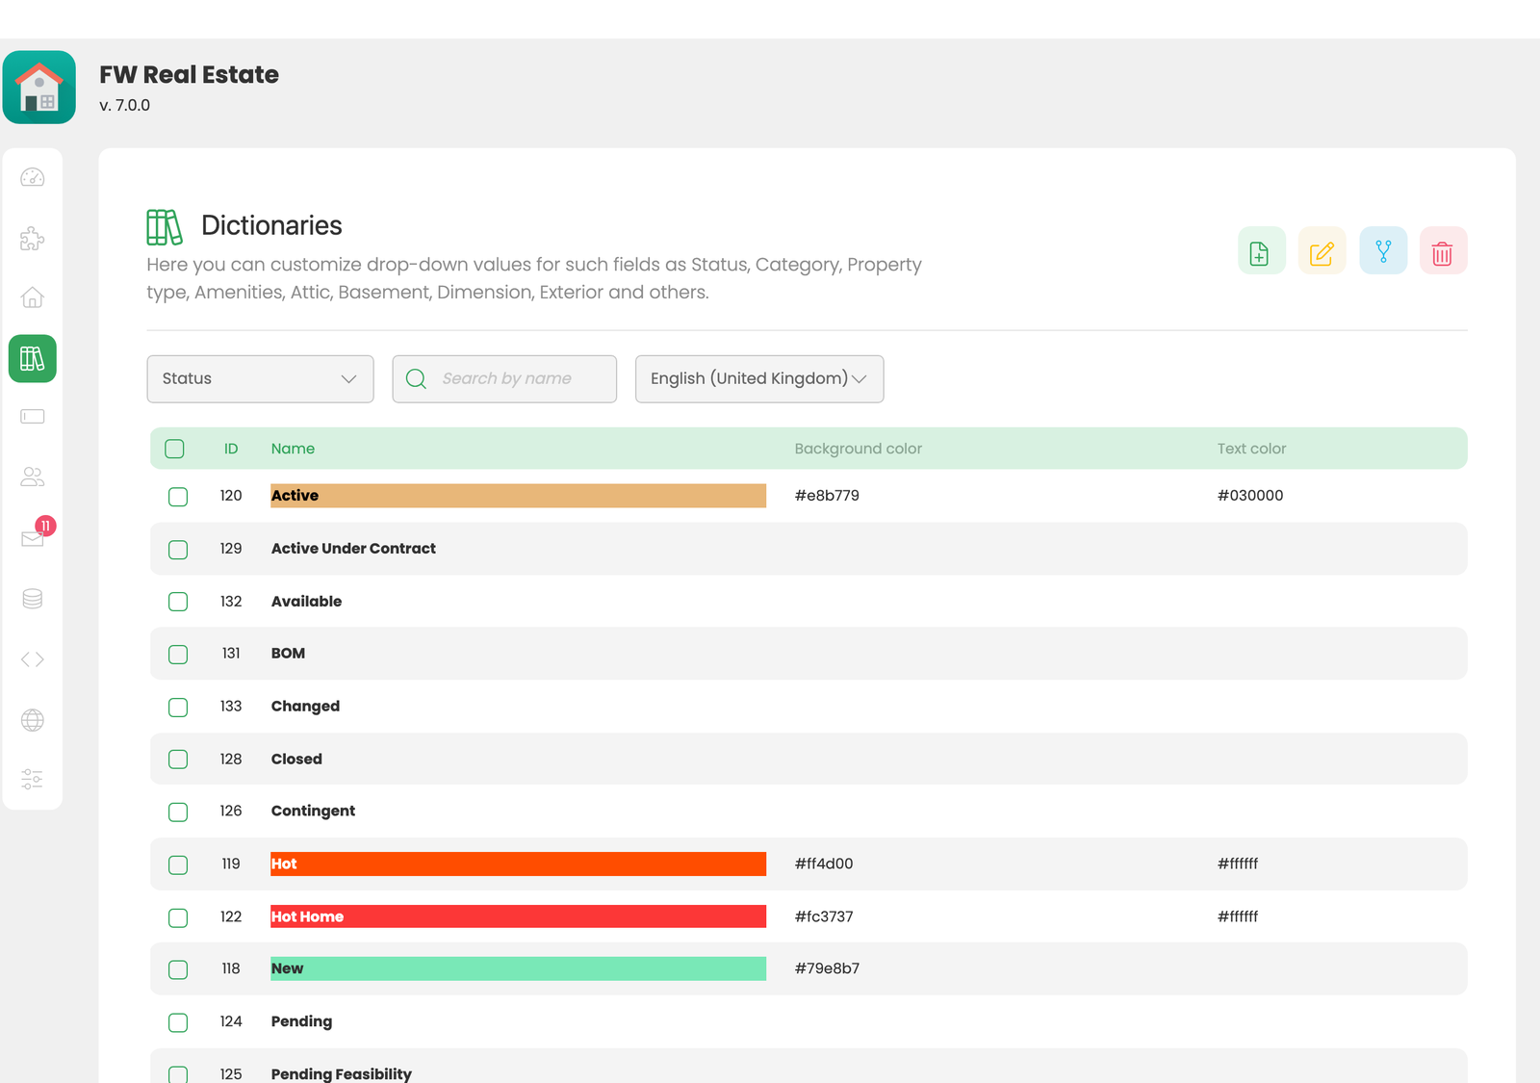Check the box for Pending row 124

point(178,1023)
